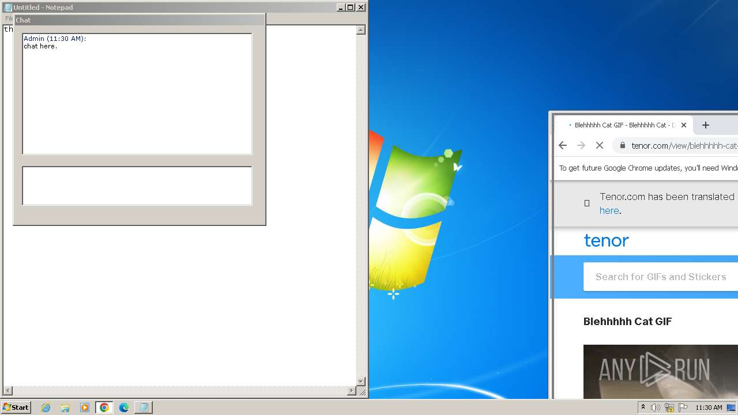Switch to Google Chrome taskbar button
This screenshot has width=738, height=415.
coord(104,408)
